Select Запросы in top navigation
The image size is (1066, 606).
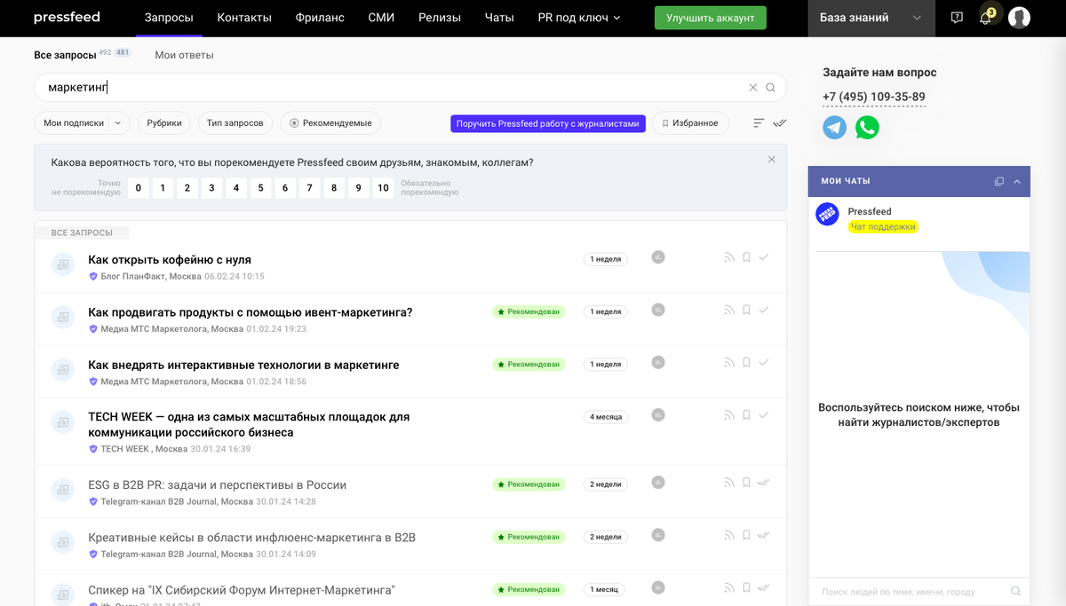coord(169,18)
